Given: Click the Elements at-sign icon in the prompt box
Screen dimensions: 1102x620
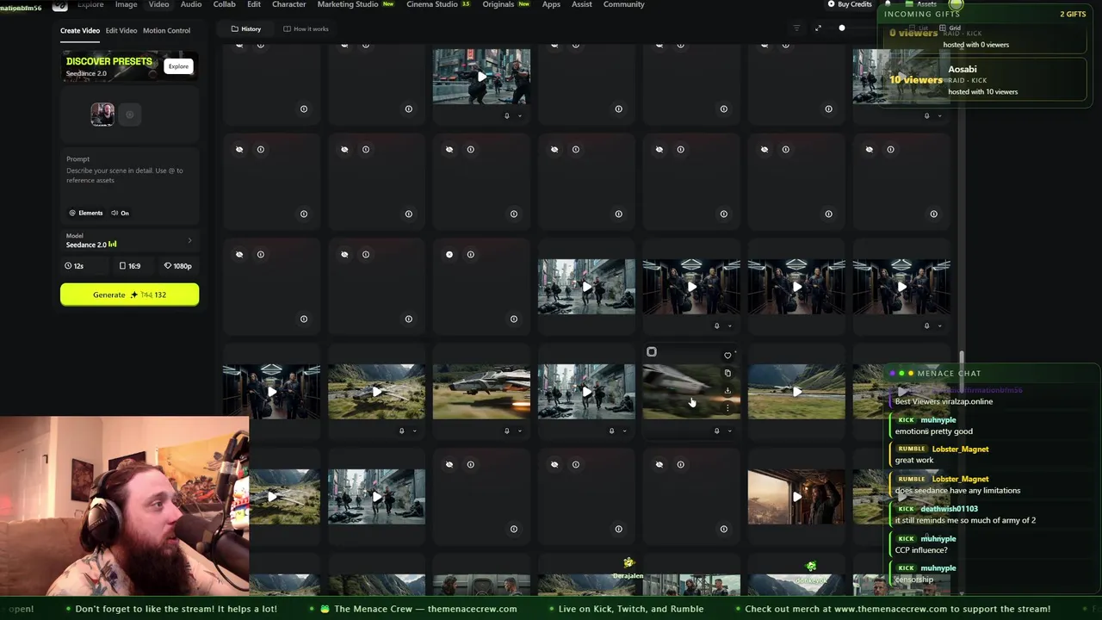Looking at the screenshot, I should point(72,213).
